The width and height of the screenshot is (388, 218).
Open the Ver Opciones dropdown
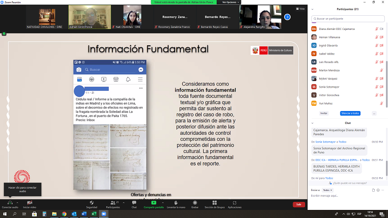(230, 2)
